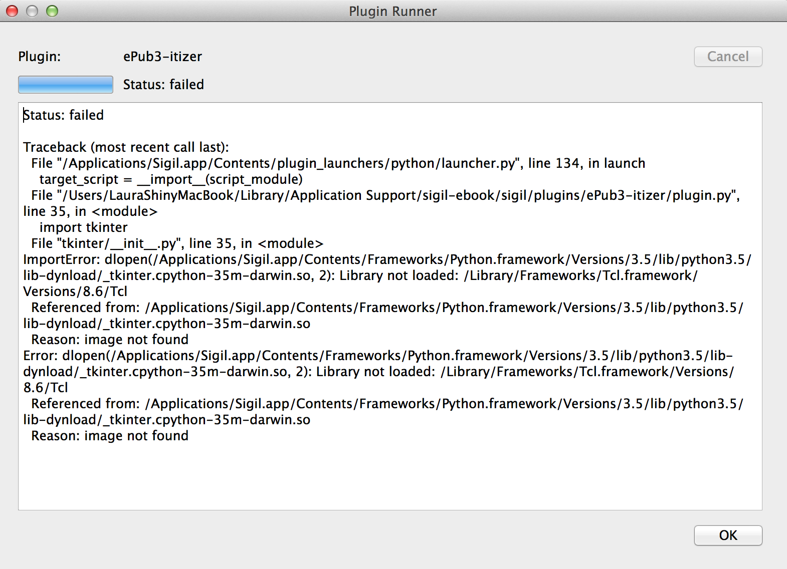
Task: Click the blue plugin progress bar
Action: [66, 85]
